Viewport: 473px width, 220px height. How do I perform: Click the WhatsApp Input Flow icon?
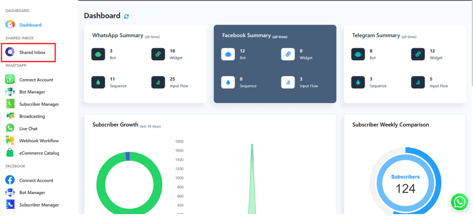tap(158, 82)
